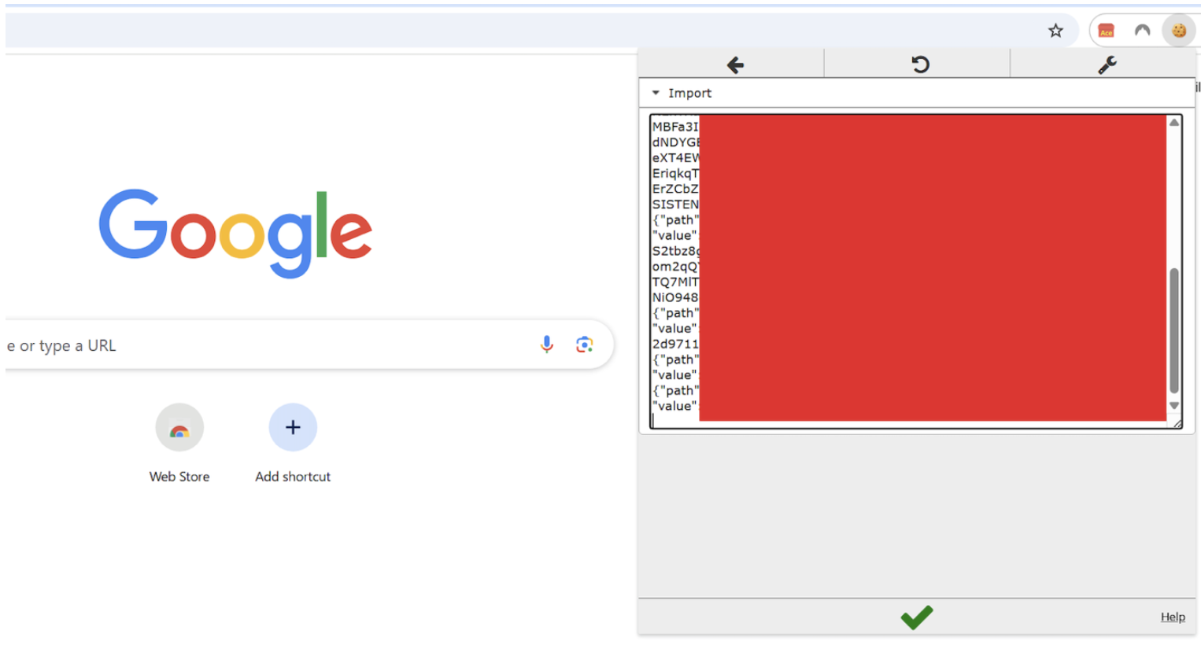Viewport: 1201px width, 645px height.
Task: Click the Import section header label
Action: pyautogui.click(x=689, y=93)
